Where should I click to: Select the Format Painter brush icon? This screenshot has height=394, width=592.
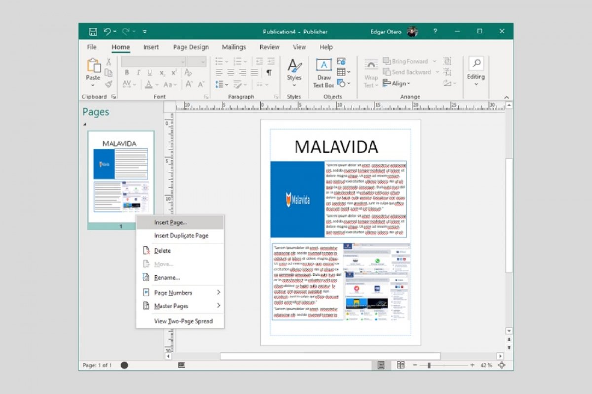coord(109,84)
